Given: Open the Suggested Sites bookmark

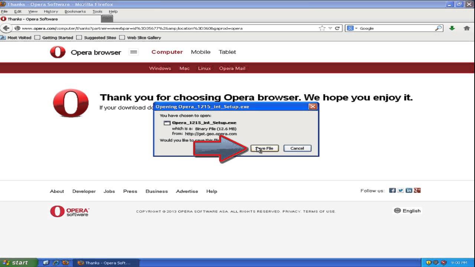Looking at the screenshot, I should click(96, 37).
